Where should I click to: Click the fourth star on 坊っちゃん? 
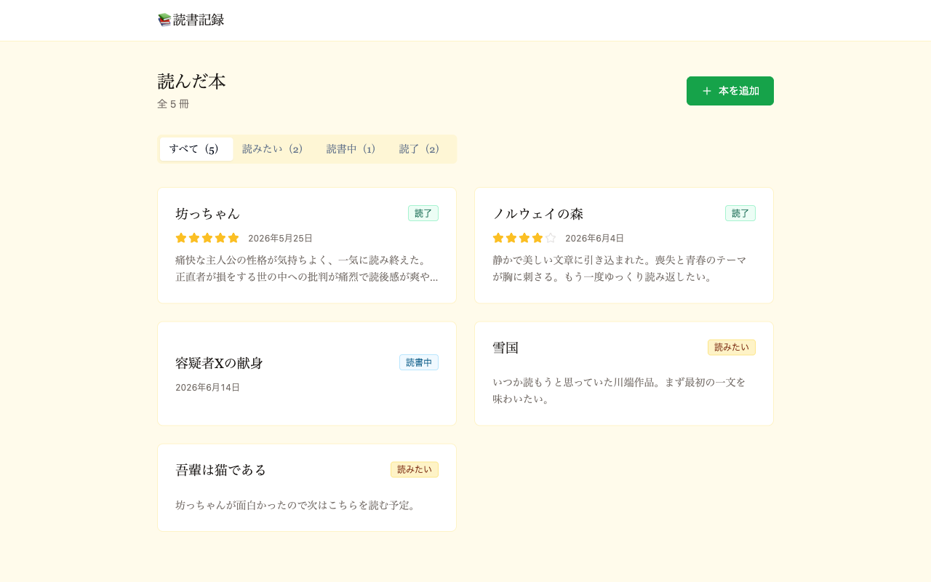[x=220, y=238]
